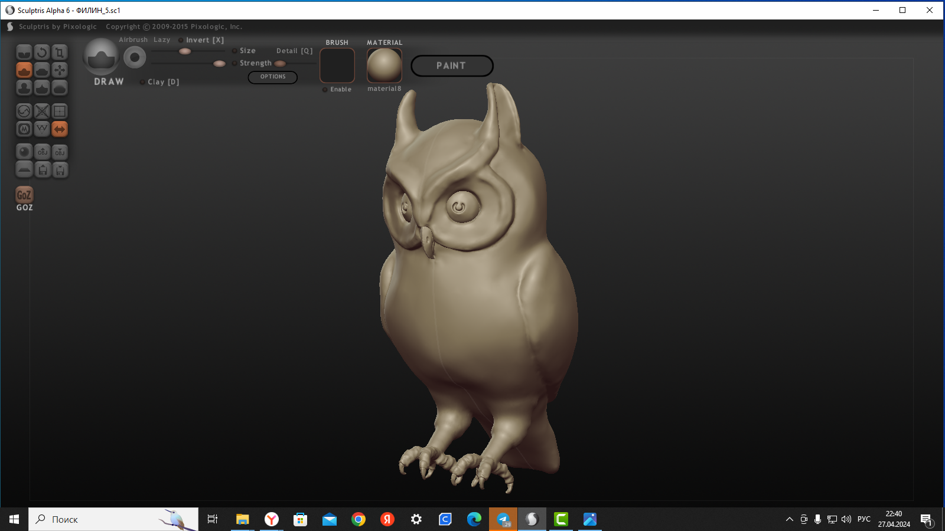Enable the Invert [X] option

[x=180, y=40]
